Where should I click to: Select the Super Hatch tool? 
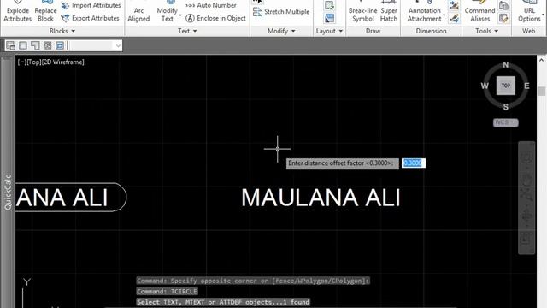pyautogui.click(x=389, y=12)
